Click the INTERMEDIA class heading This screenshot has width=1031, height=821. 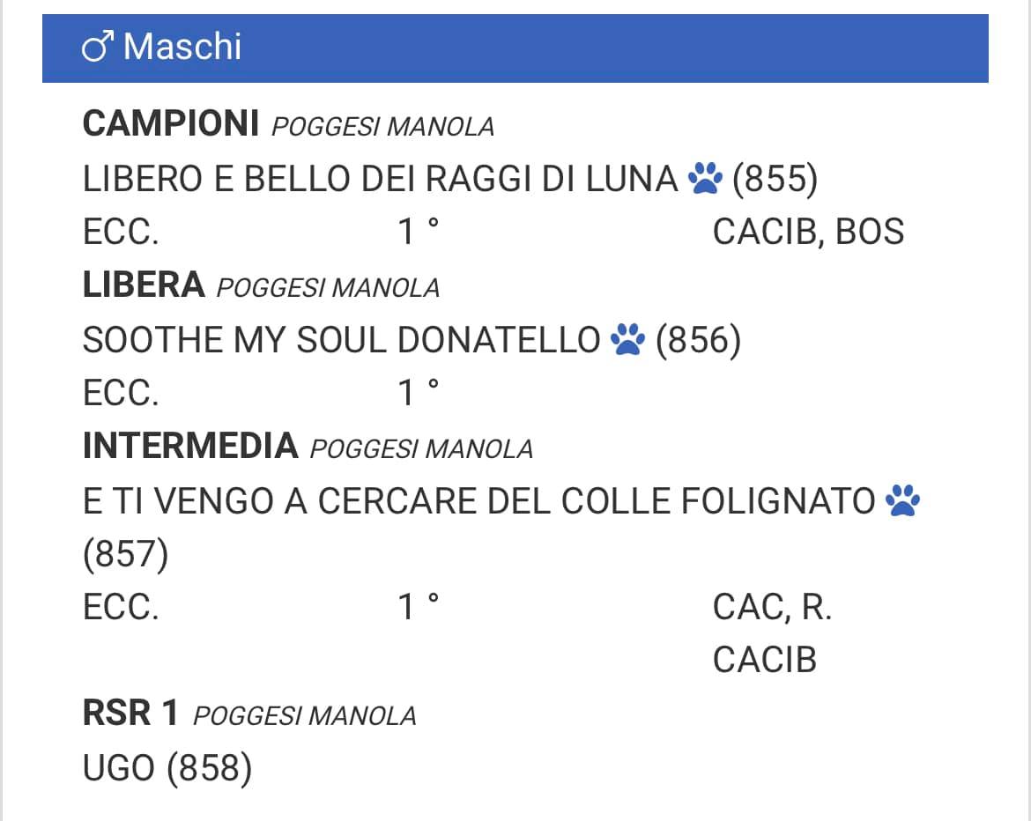pos(190,446)
